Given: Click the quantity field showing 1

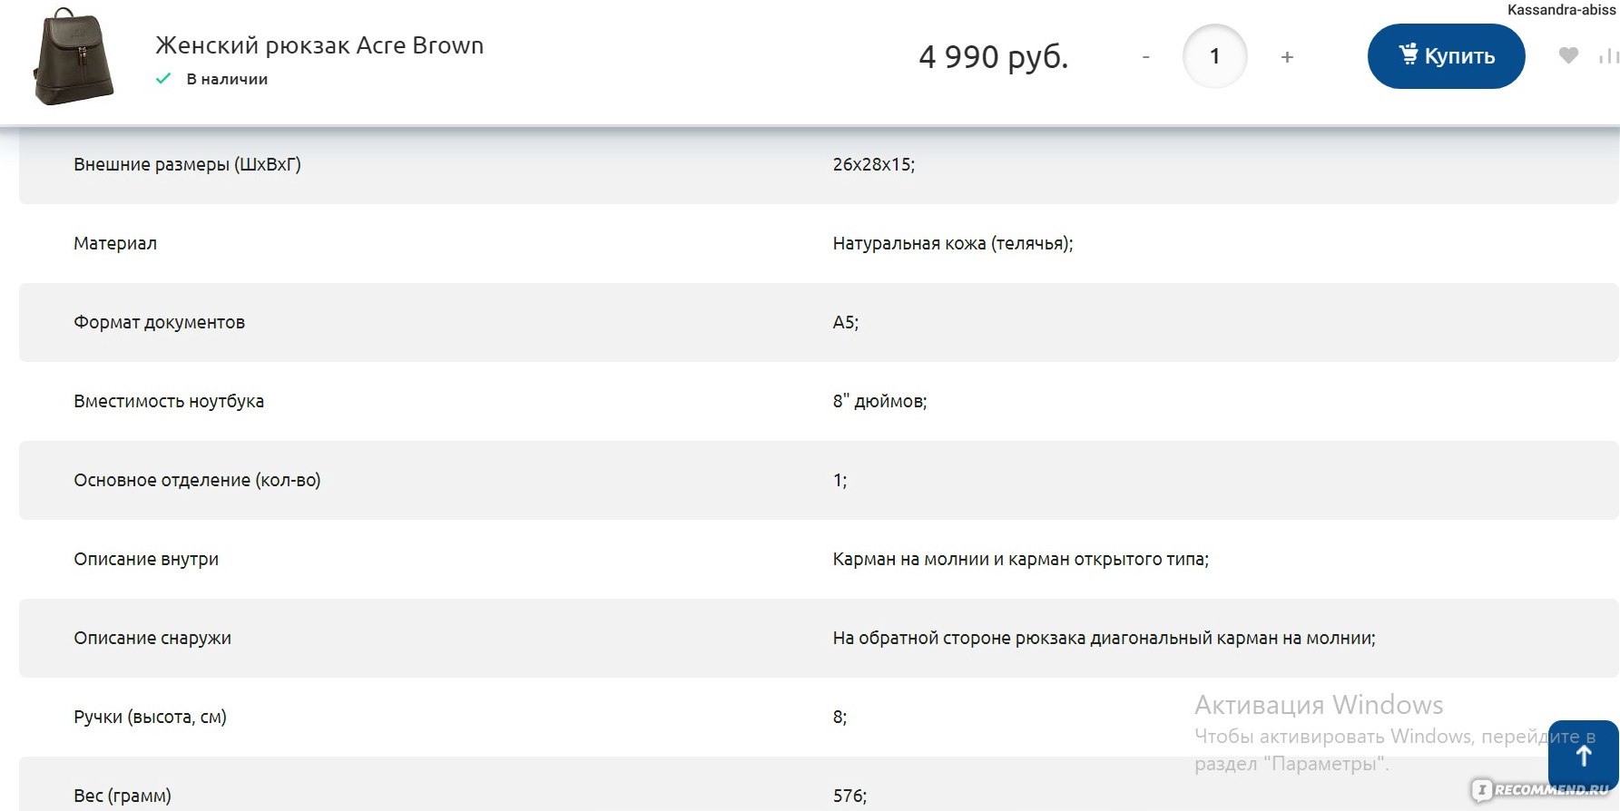Looking at the screenshot, I should [1214, 56].
